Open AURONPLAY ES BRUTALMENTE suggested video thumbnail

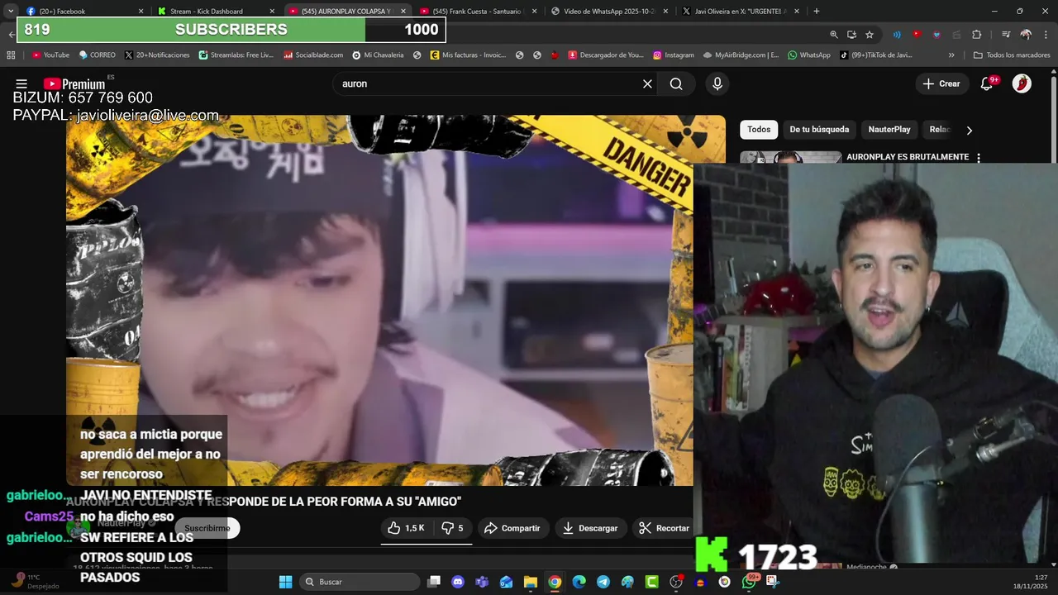[791, 158]
